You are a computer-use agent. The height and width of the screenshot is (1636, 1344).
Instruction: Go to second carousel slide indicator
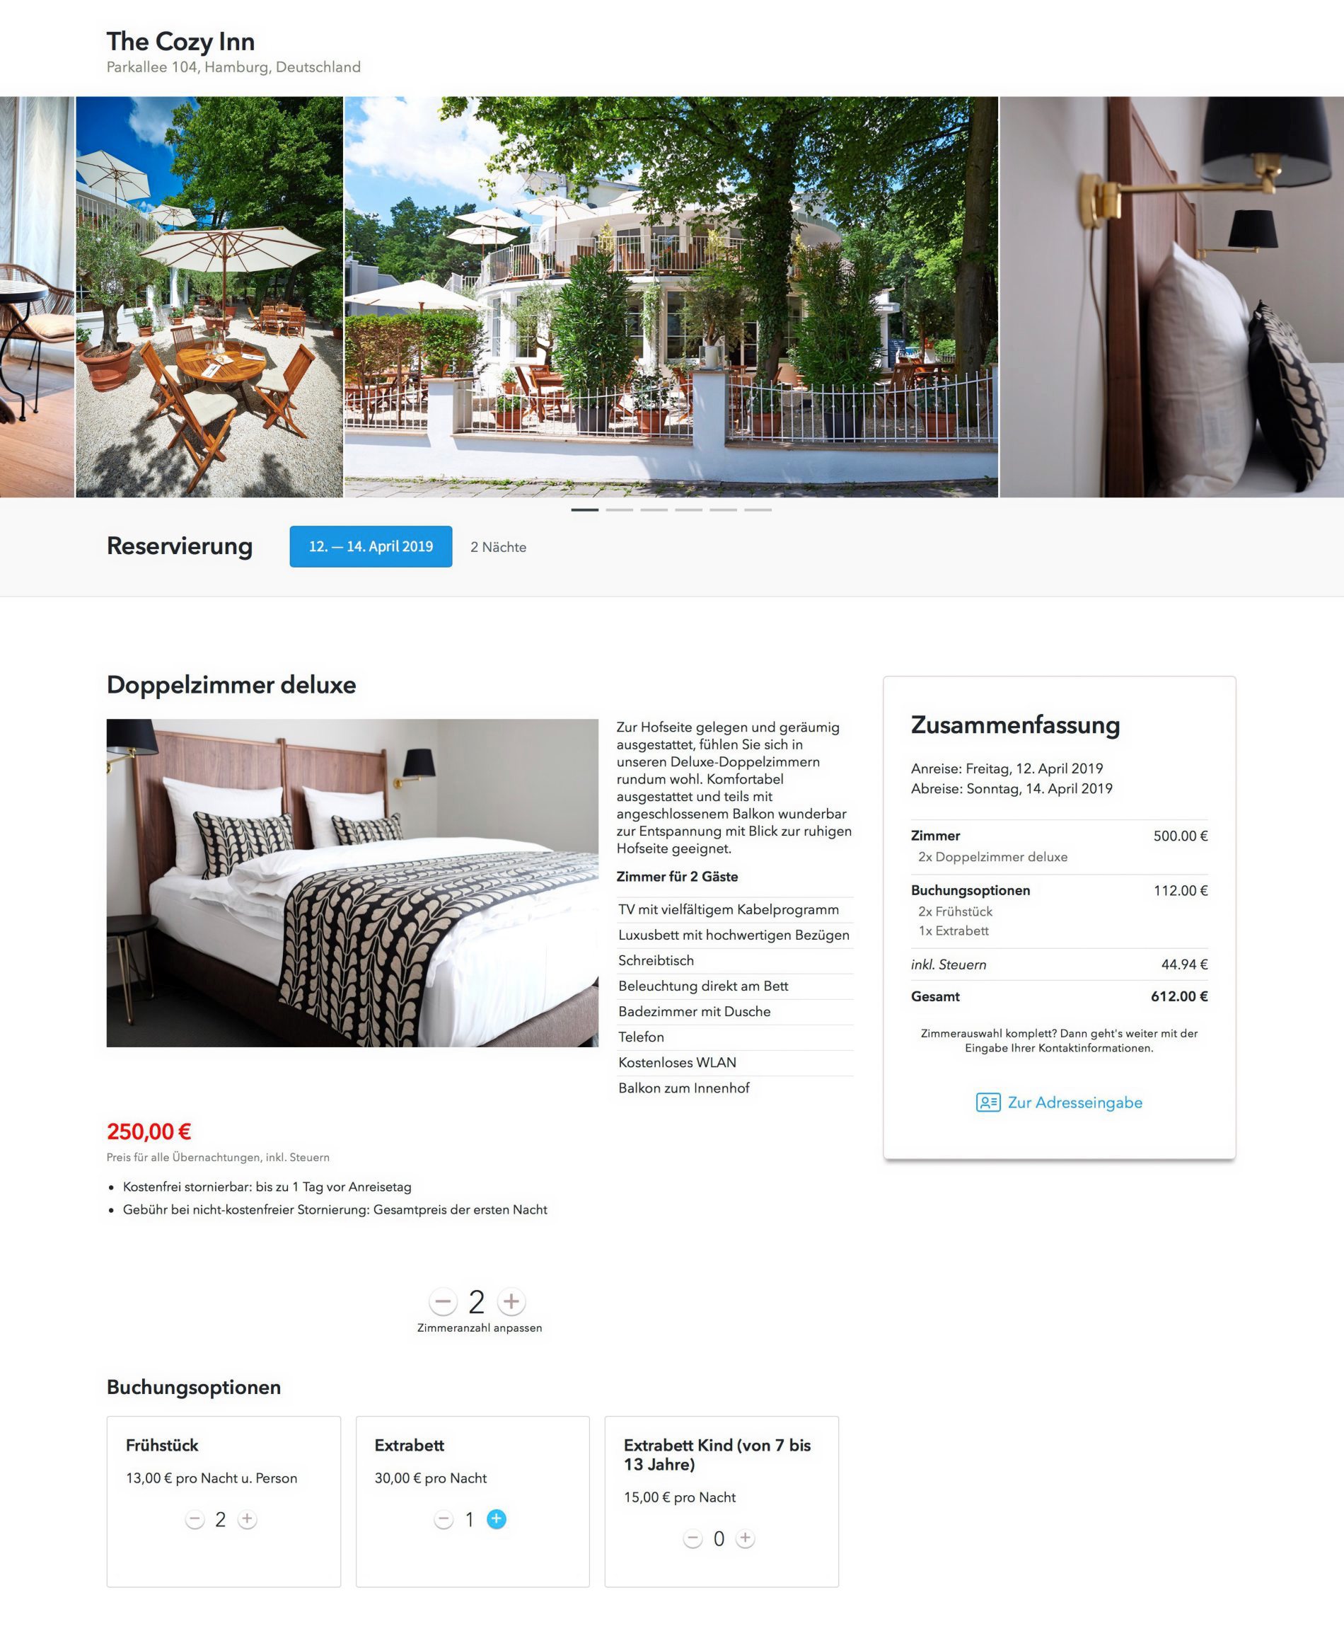620,509
